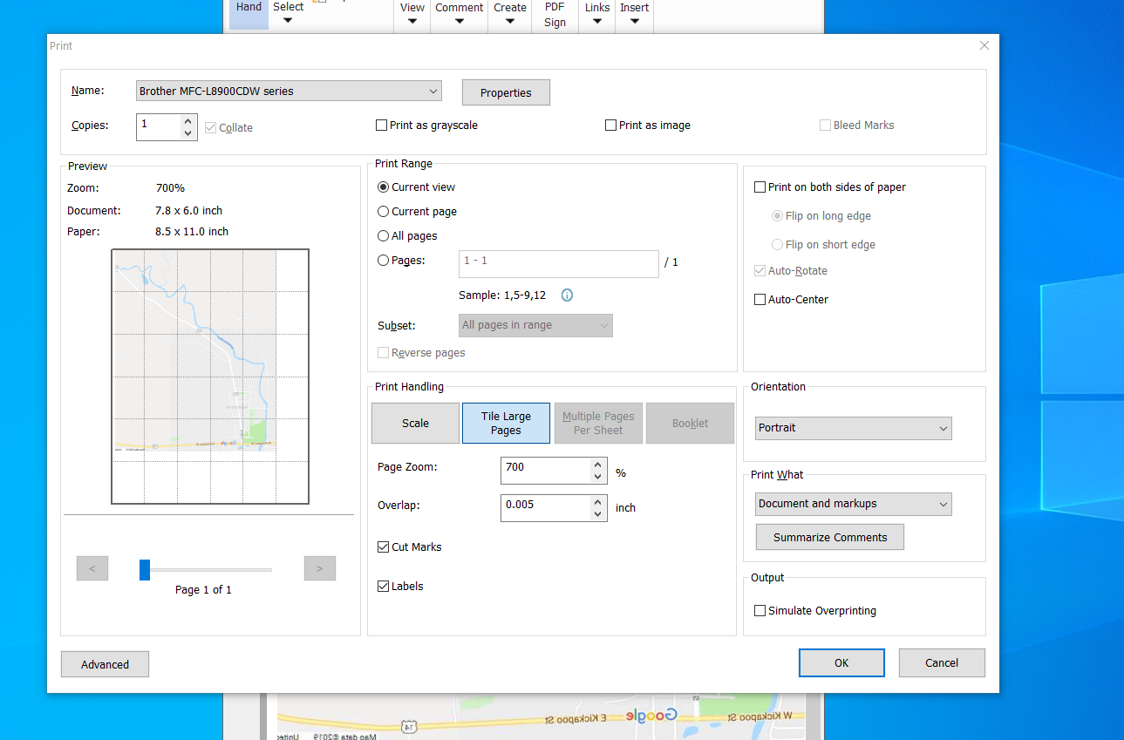Increase Overlap value with the up spinner
The width and height of the screenshot is (1124, 740).
pos(597,502)
